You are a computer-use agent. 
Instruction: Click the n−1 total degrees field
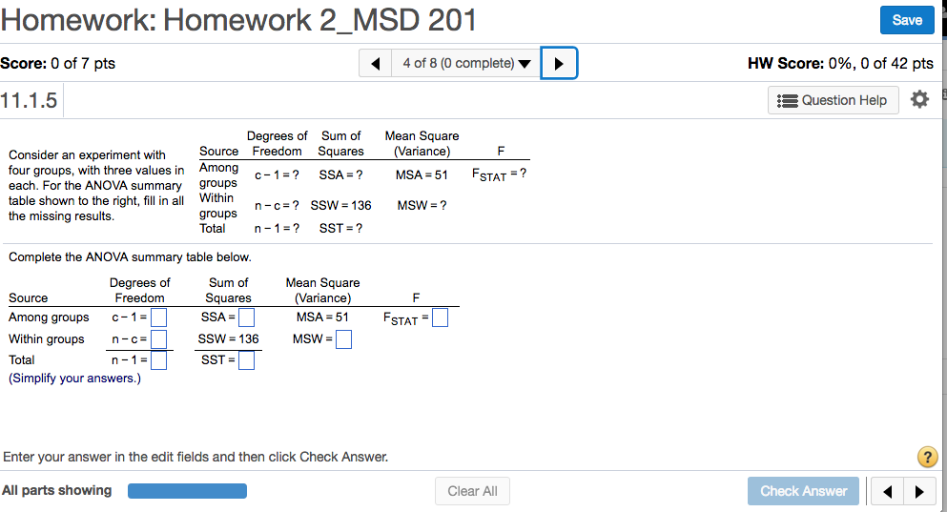(x=159, y=360)
